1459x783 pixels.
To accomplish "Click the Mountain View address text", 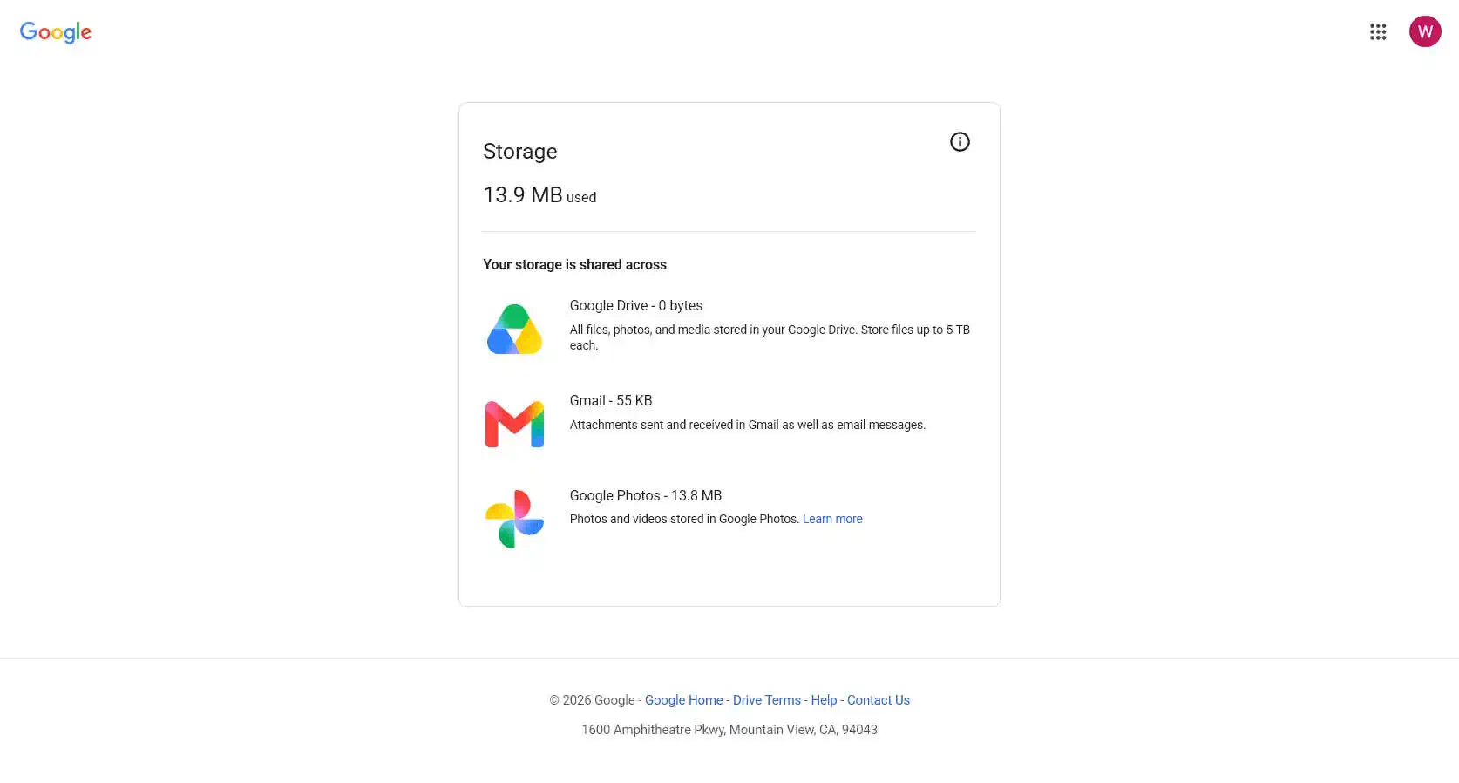I will (729, 730).
